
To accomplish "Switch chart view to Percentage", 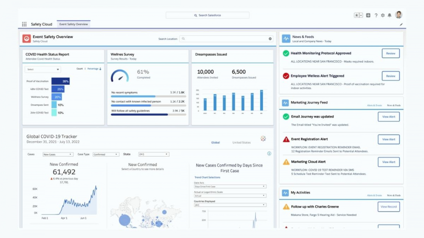I will 93,69.
